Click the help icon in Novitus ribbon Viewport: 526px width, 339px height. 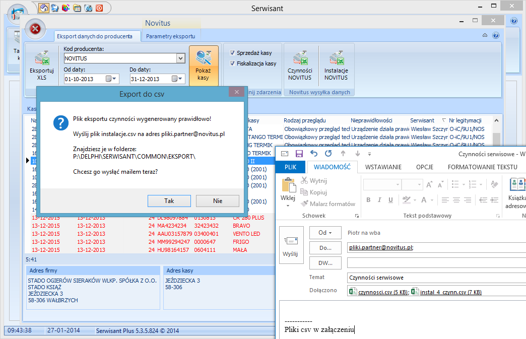pos(496,35)
